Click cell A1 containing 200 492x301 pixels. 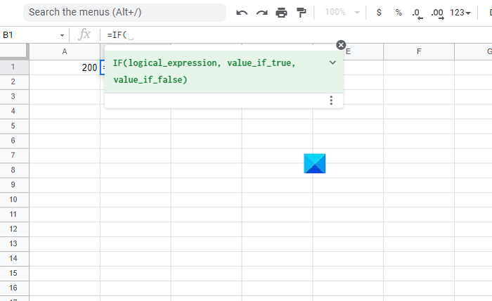click(65, 68)
